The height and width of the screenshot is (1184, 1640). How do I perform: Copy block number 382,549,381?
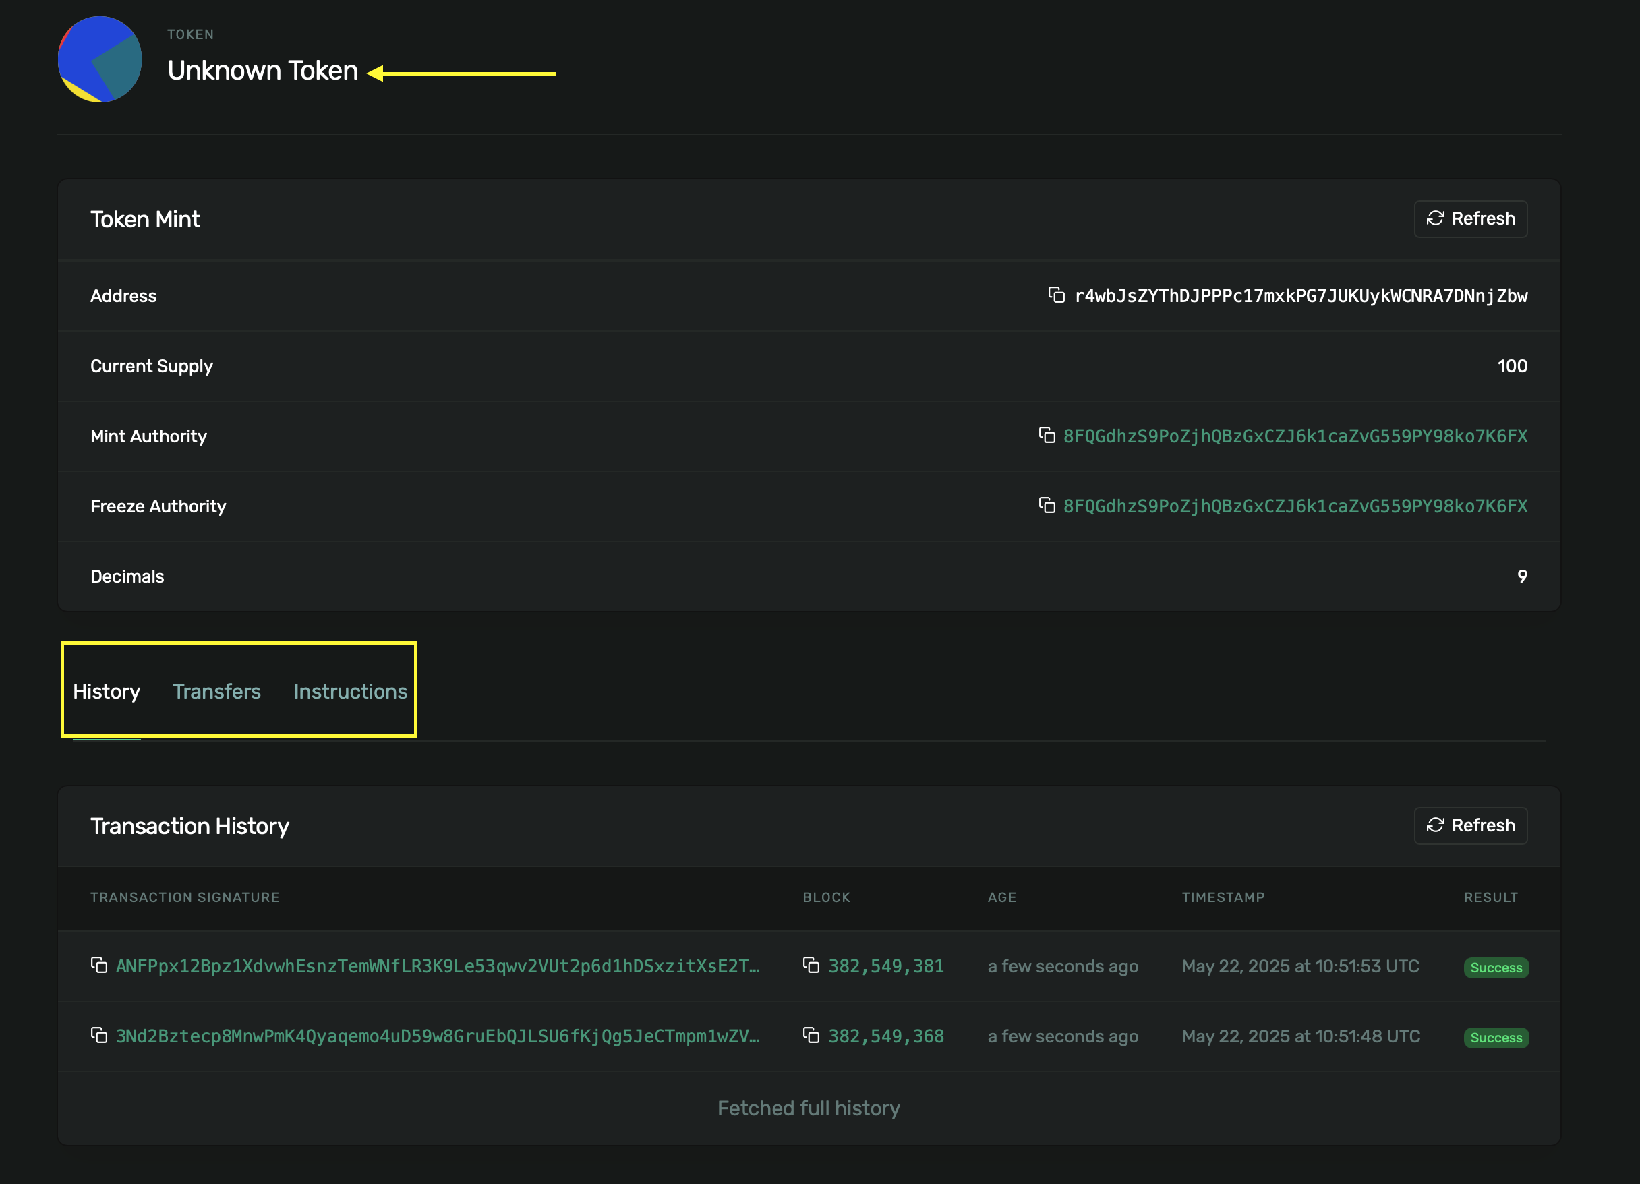[x=813, y=966]
